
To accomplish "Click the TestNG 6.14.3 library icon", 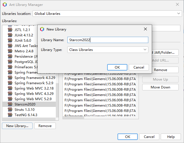I will (x=10, y=115).
